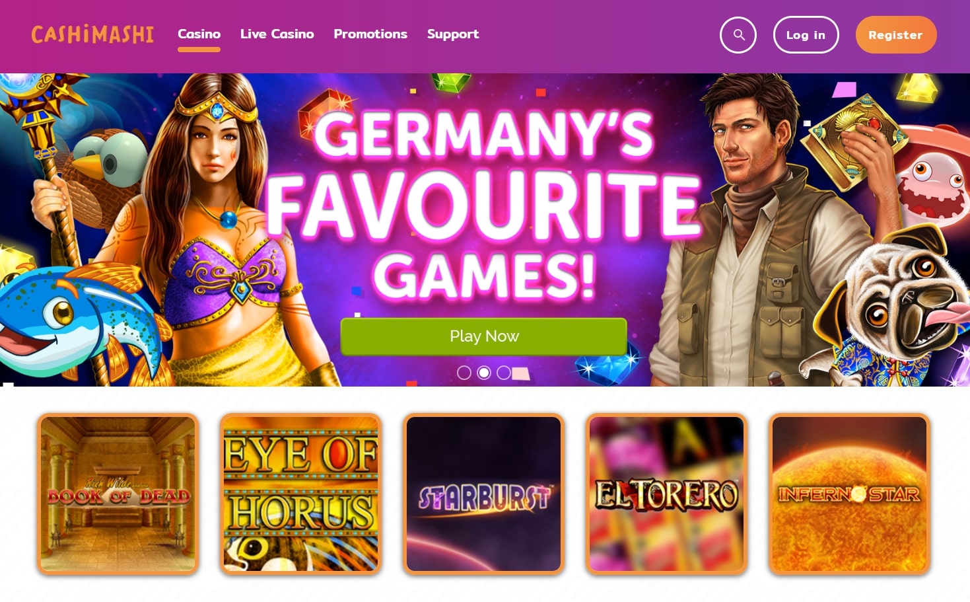Open the Support menu item

pos(453,34)
